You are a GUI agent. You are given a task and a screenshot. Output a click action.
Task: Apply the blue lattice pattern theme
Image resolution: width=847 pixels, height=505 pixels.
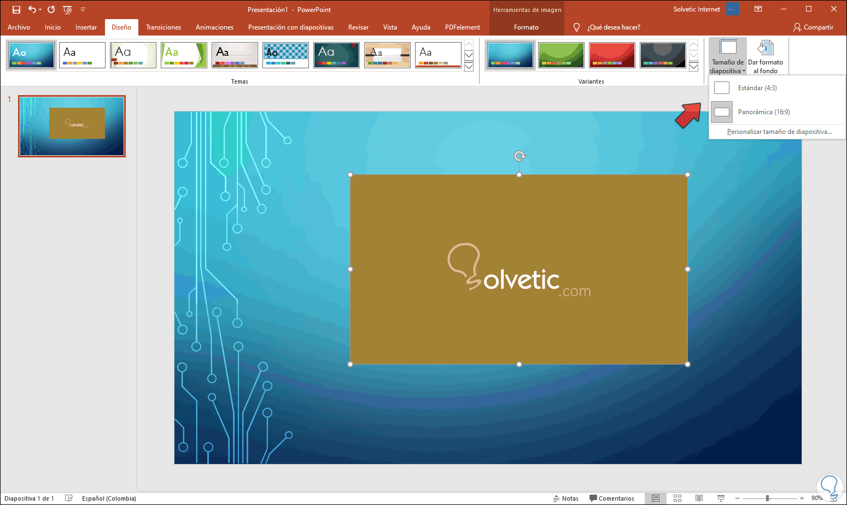[x=285, y=55]
